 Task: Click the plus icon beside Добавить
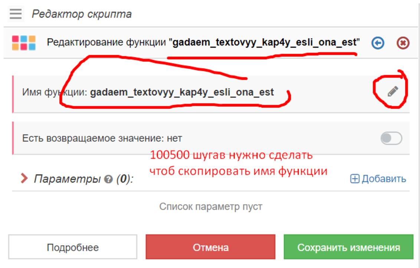pos(355,178)
